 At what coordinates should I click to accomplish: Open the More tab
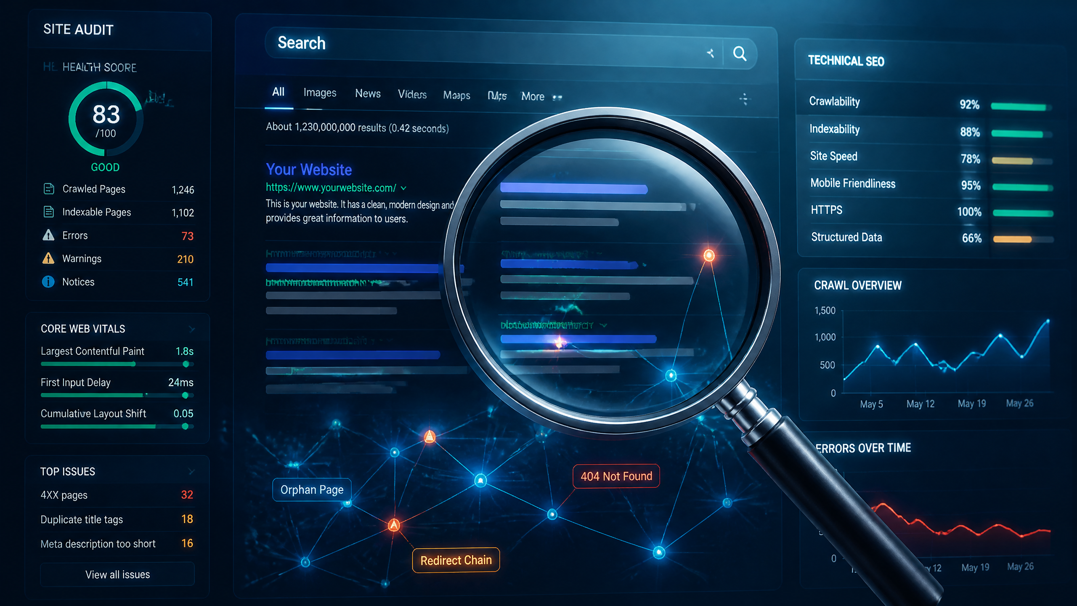point(533,96)
